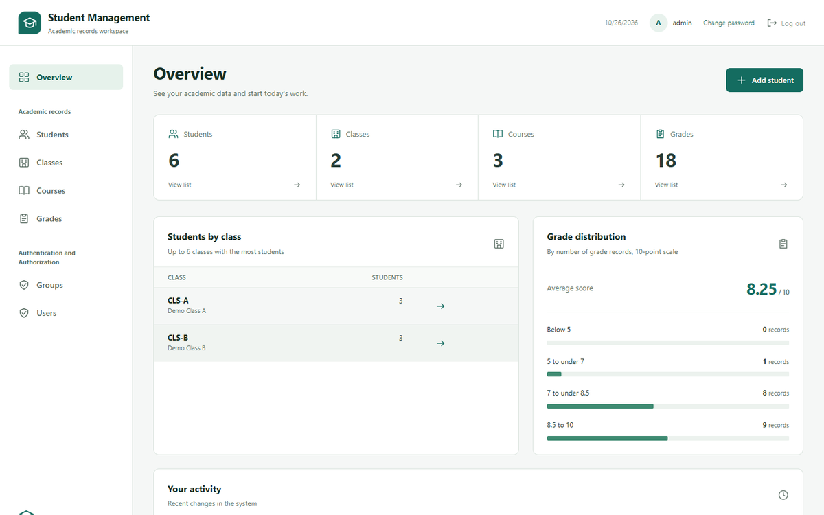Click the 7 to under 8.5 progress bar
The width and height of the screenshot is (824, 515).
[x=668, y=406]
